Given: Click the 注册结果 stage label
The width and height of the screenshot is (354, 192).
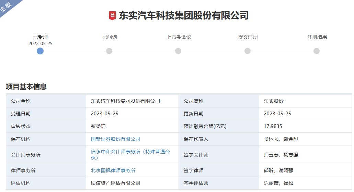Looking at the screenshot, I should pos(317,37).
